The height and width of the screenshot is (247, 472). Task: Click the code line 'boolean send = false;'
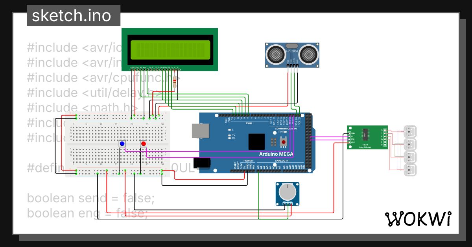[x=90, y=198]
